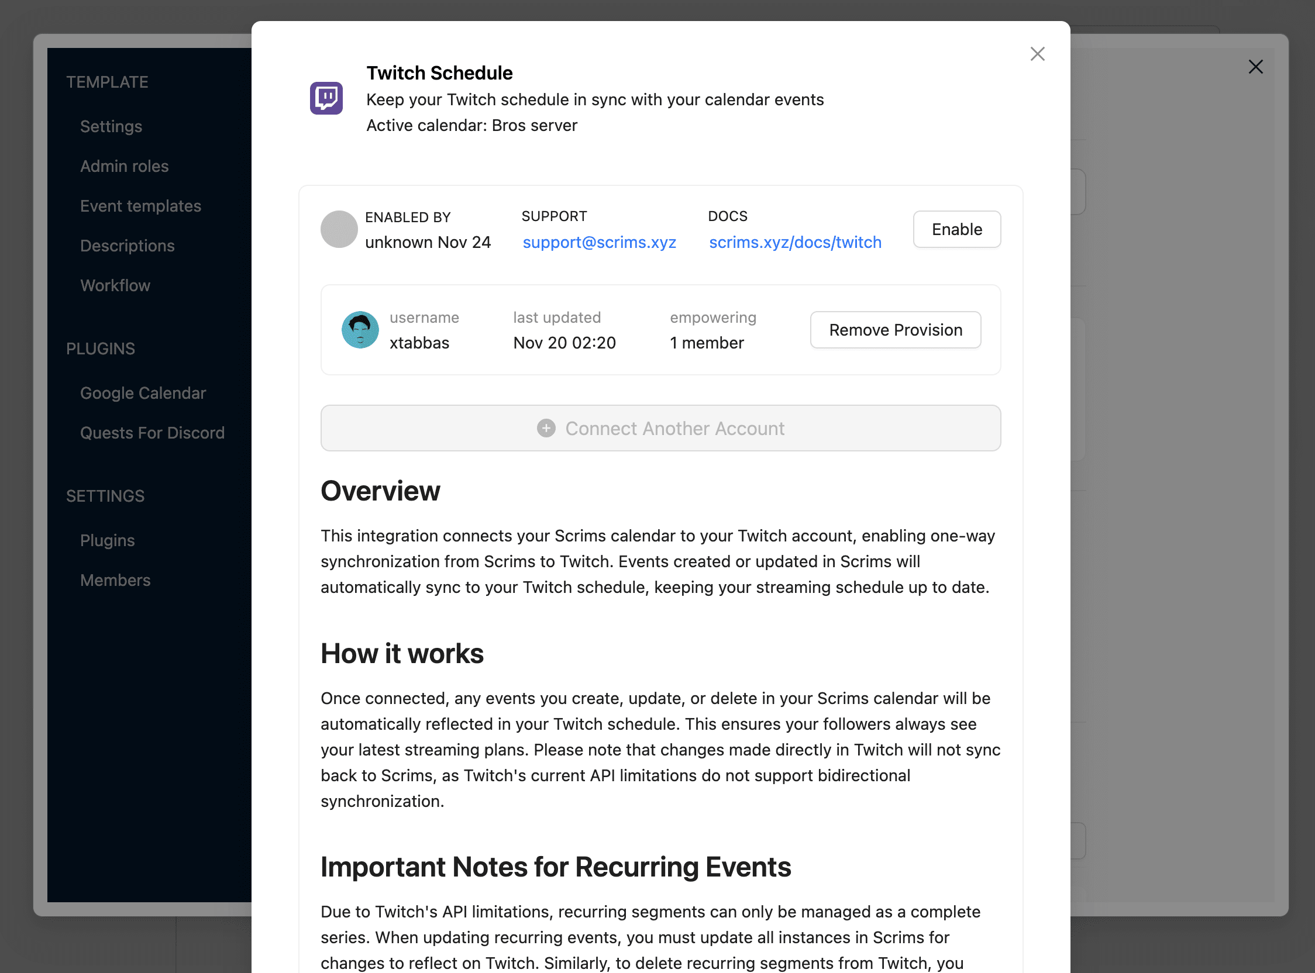The width and height of the screenshot is (1315, 973).
Task: Open Quests For Discord plugin
Action: coord(152,433)
